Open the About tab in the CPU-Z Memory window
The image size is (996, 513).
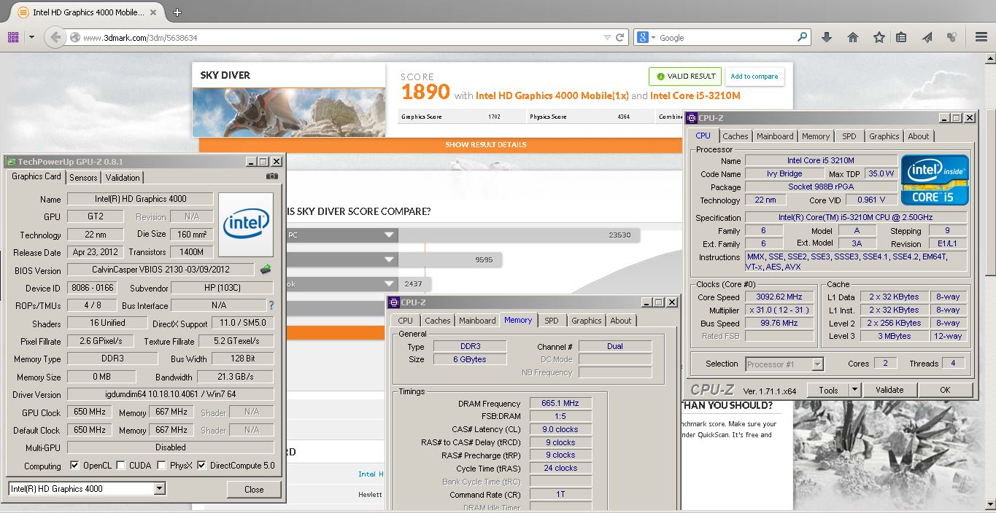click(x=621, y=321)
